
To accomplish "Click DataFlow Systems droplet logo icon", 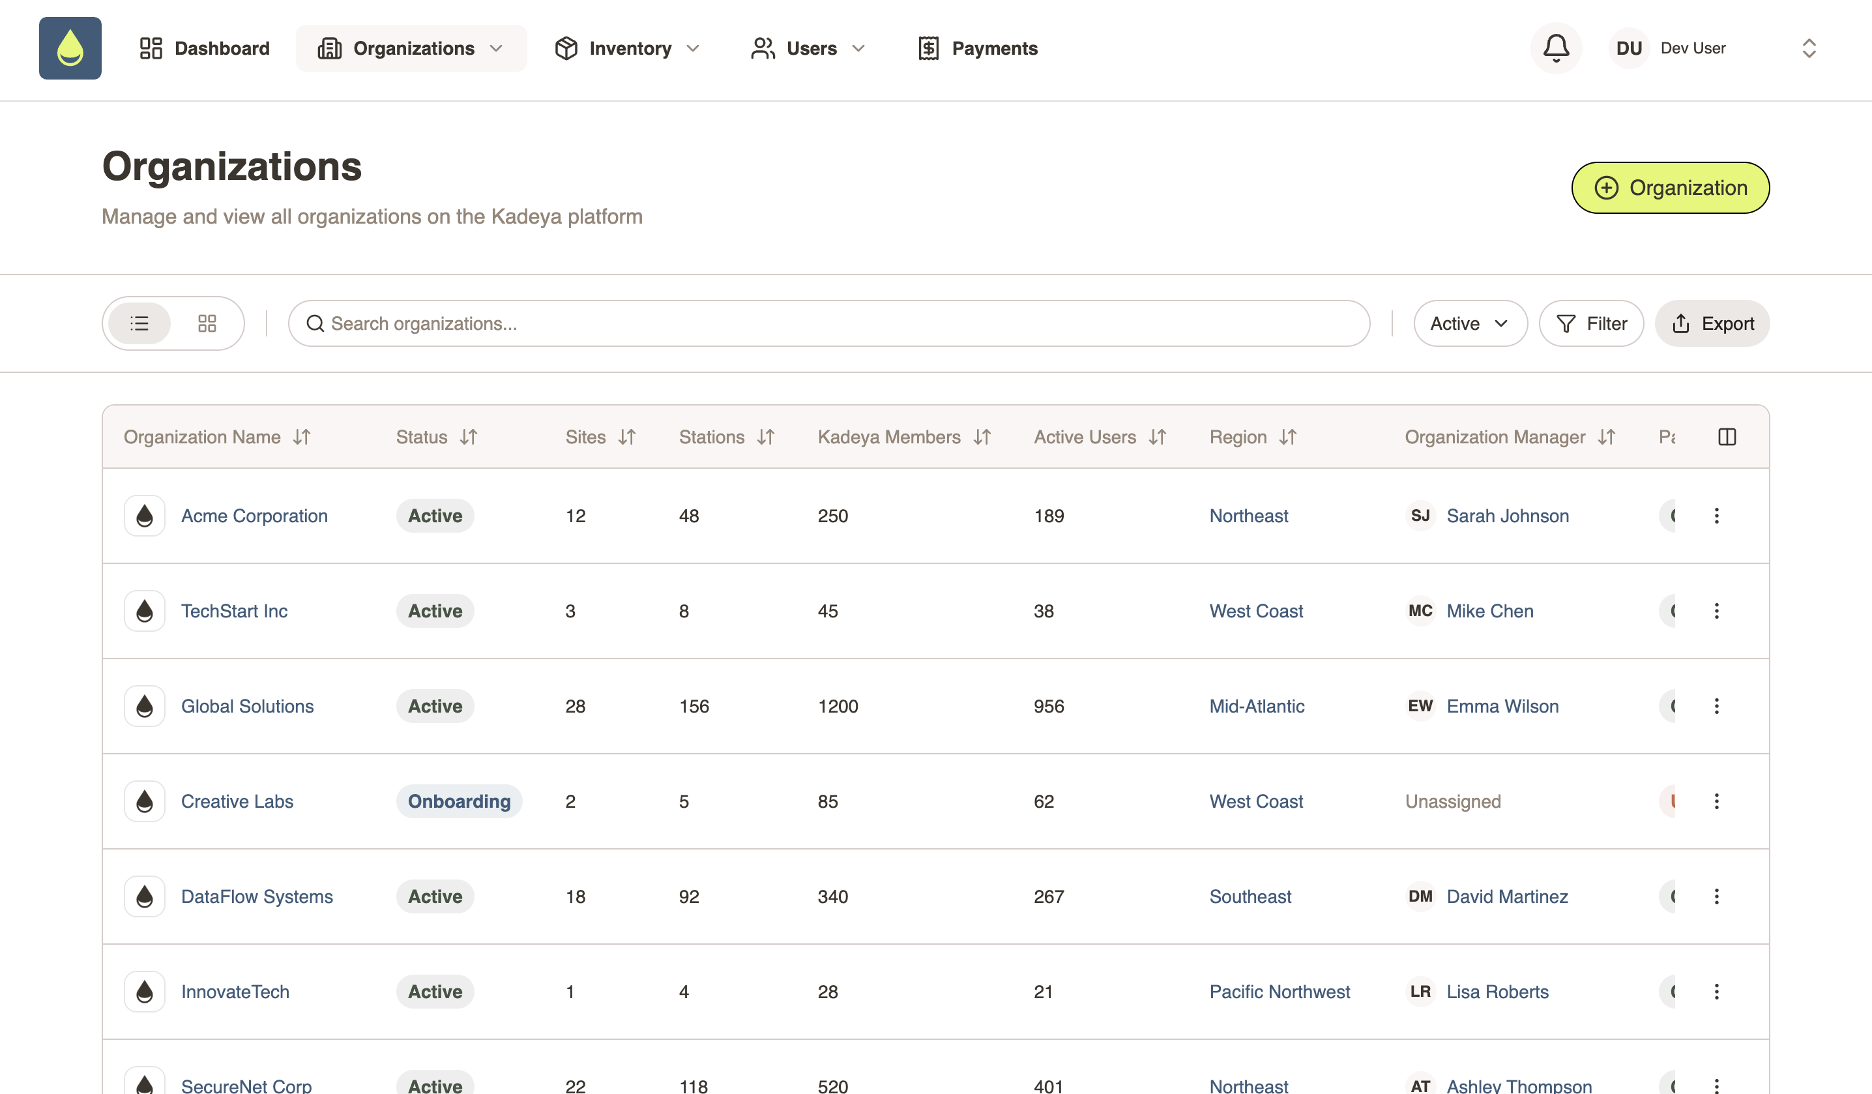I will click(x=145, y=896).
